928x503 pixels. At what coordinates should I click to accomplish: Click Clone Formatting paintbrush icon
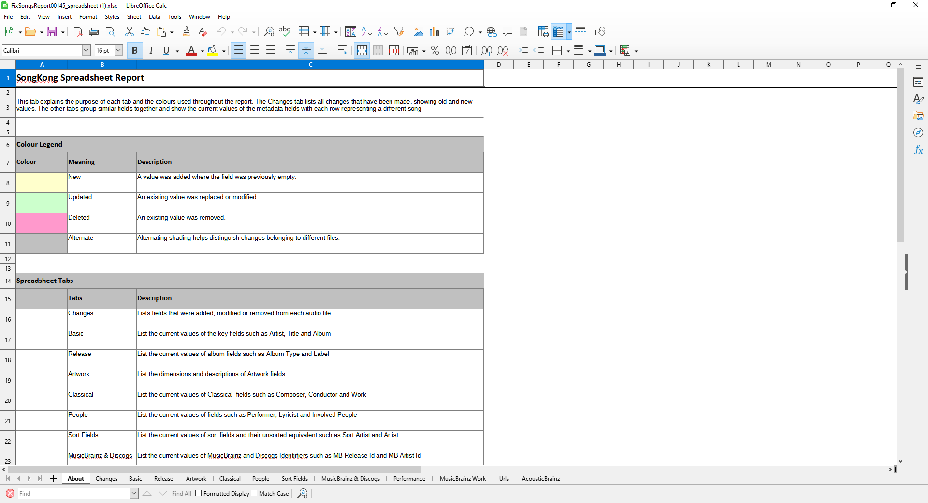(x=186, y=32)
